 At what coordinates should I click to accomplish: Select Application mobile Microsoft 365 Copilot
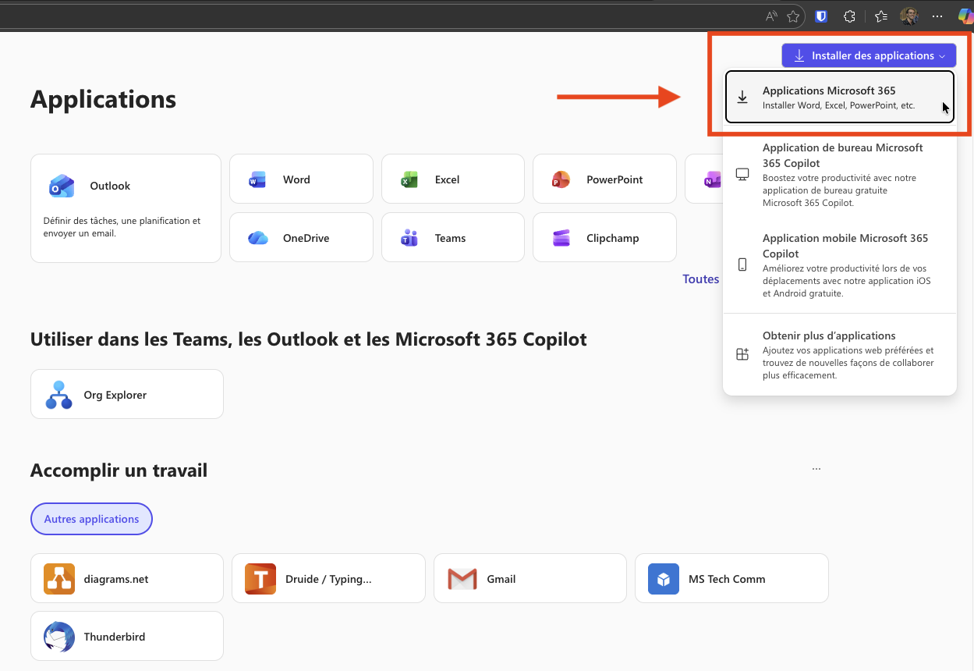click(x=839, y=265)
